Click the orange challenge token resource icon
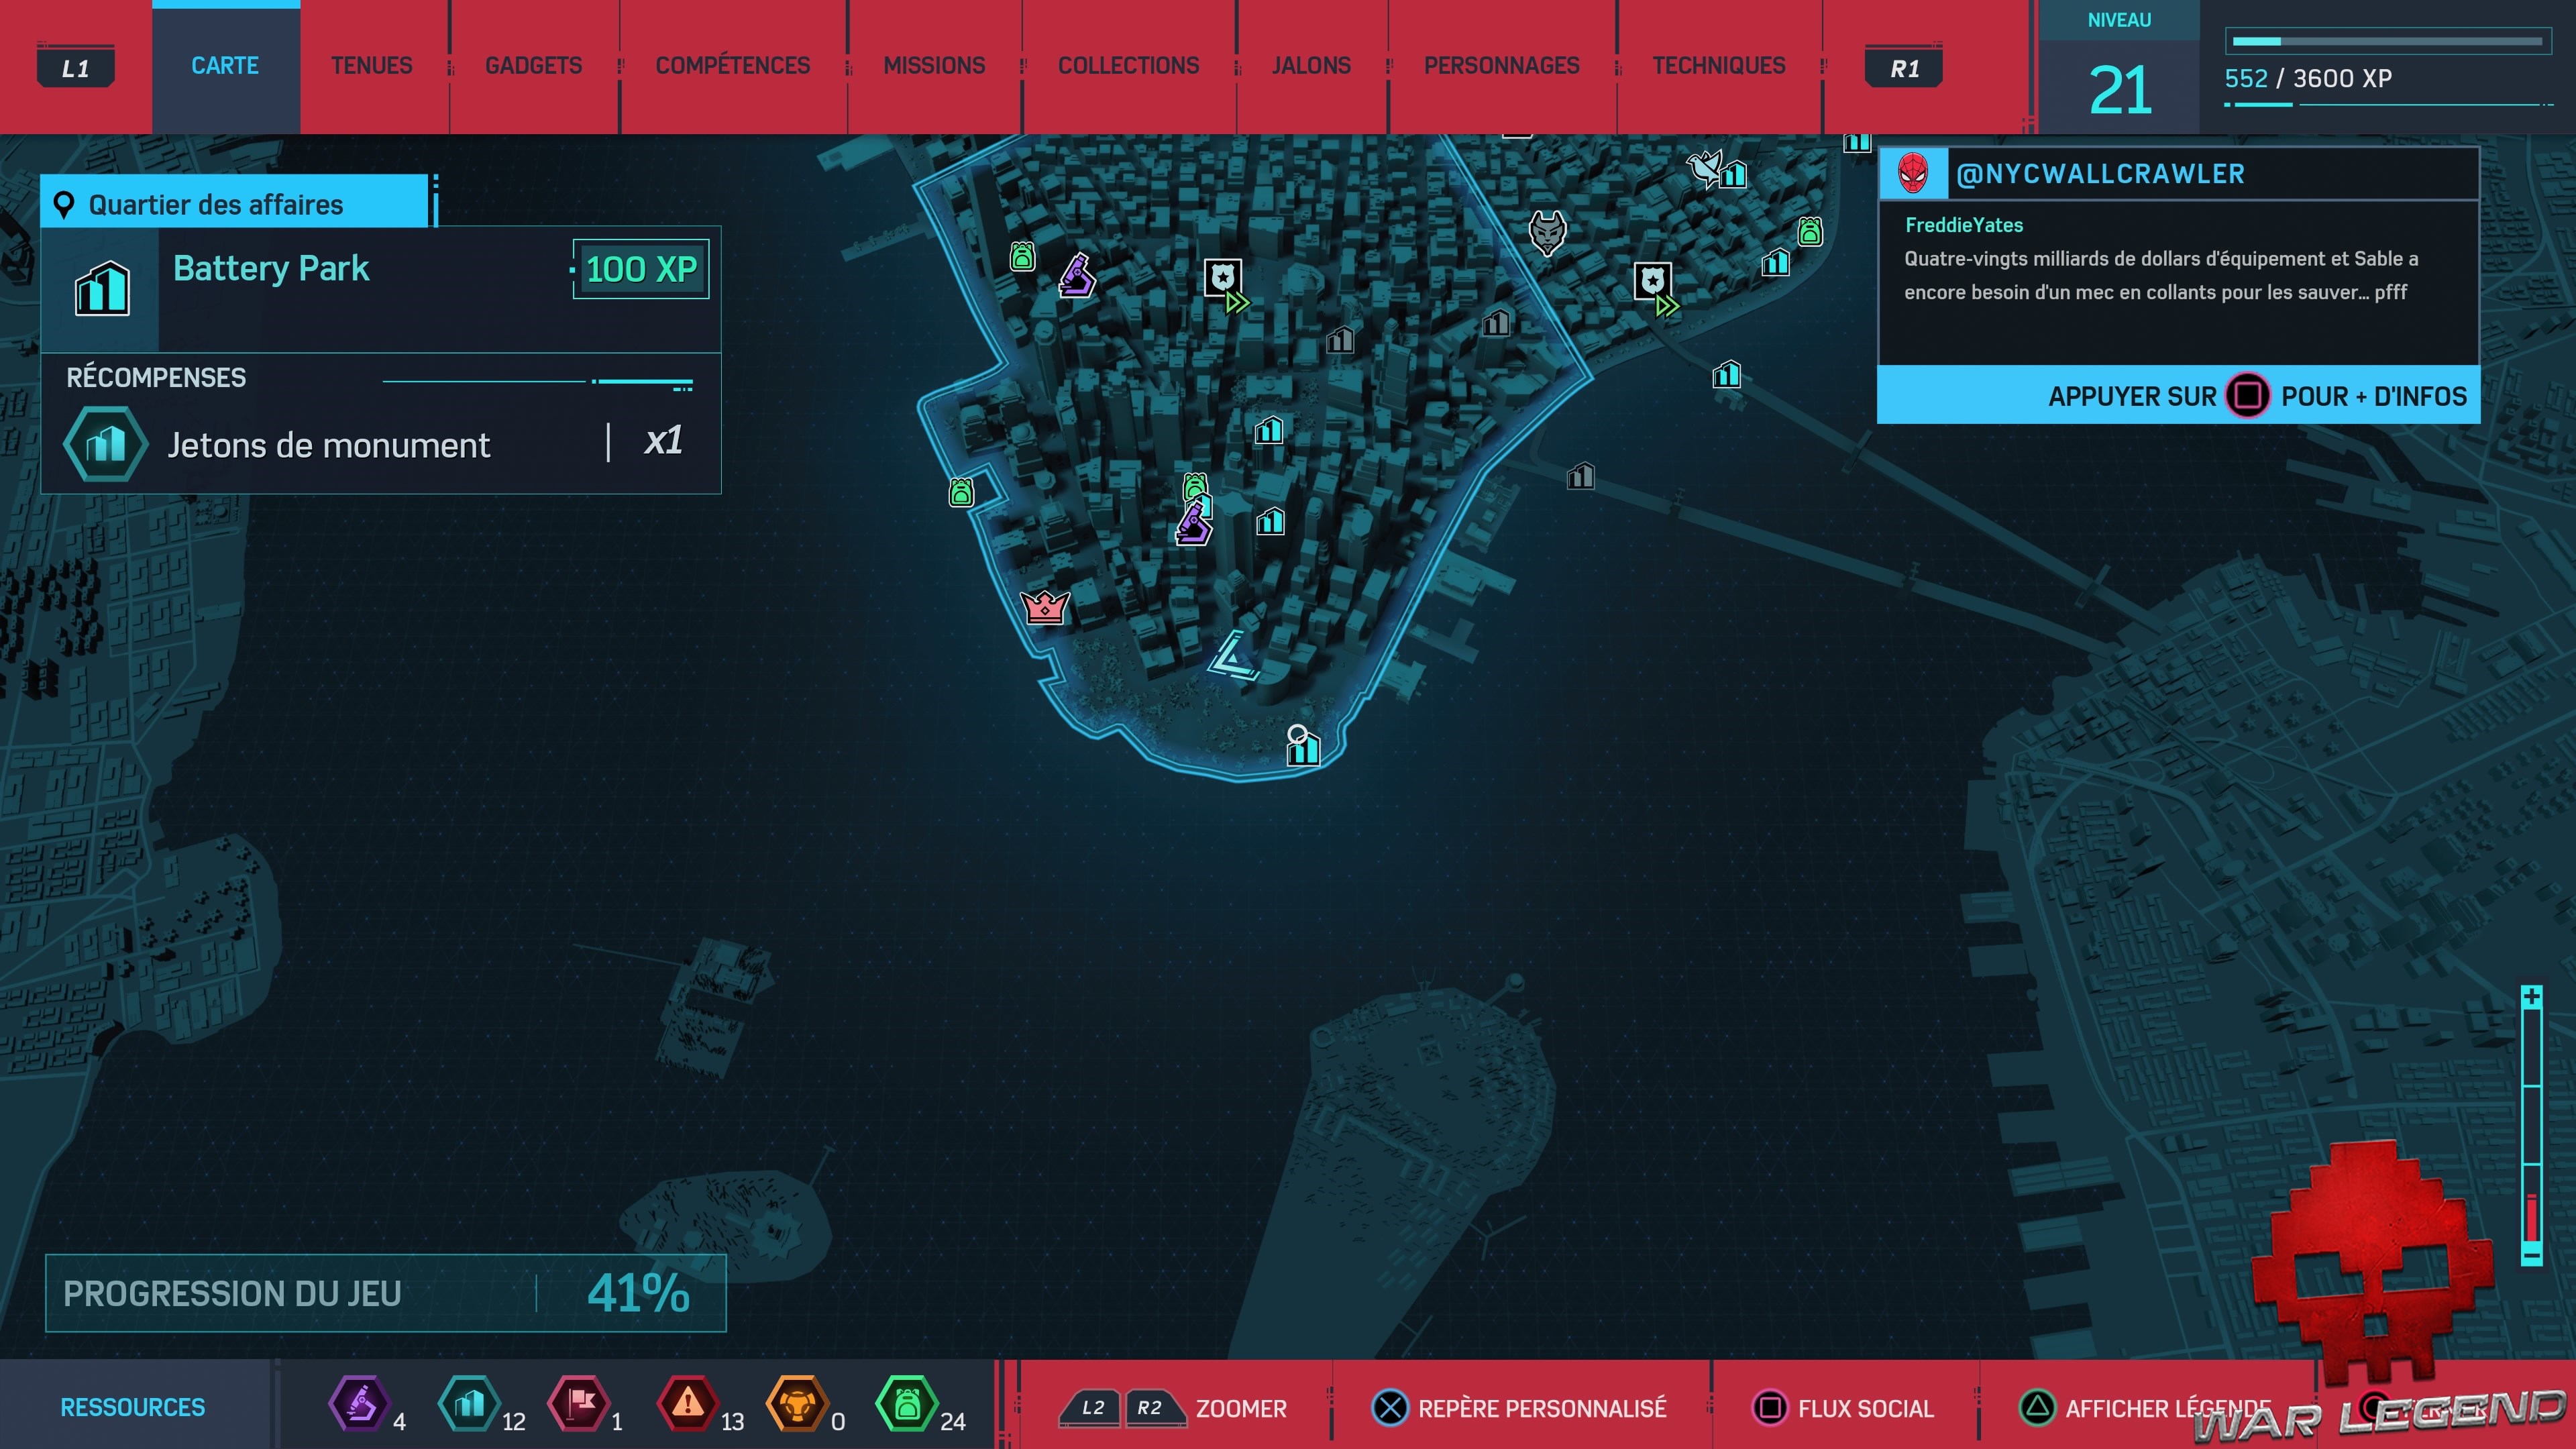The image size is (2576, 1449). click(x=797, y=1404)
